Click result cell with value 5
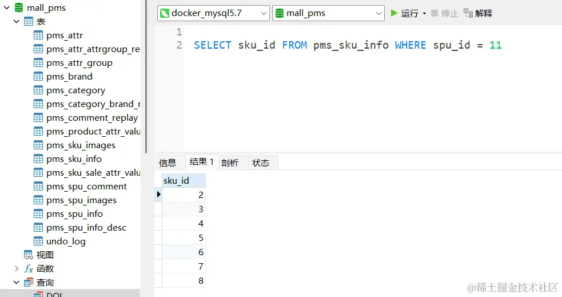Screen dimensions: 562x297 (x=184, y=238)
